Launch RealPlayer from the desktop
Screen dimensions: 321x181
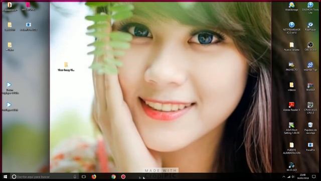(310, 27)
